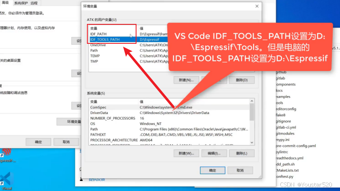Image resolution: width=340 pixels, height=191 pixels.
Task: Click Edit (I) system variable button
Action: pos(214,153)
